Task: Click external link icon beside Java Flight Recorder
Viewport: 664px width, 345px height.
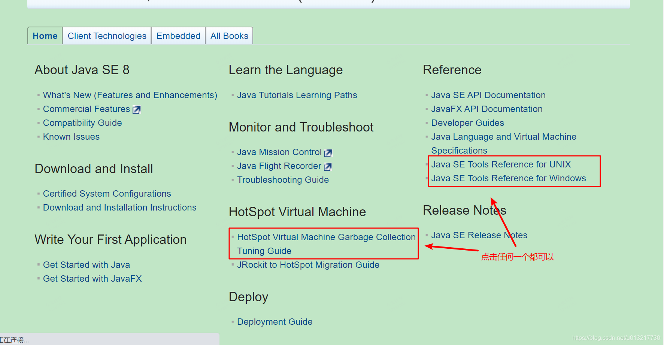Action: coord(328,166)
